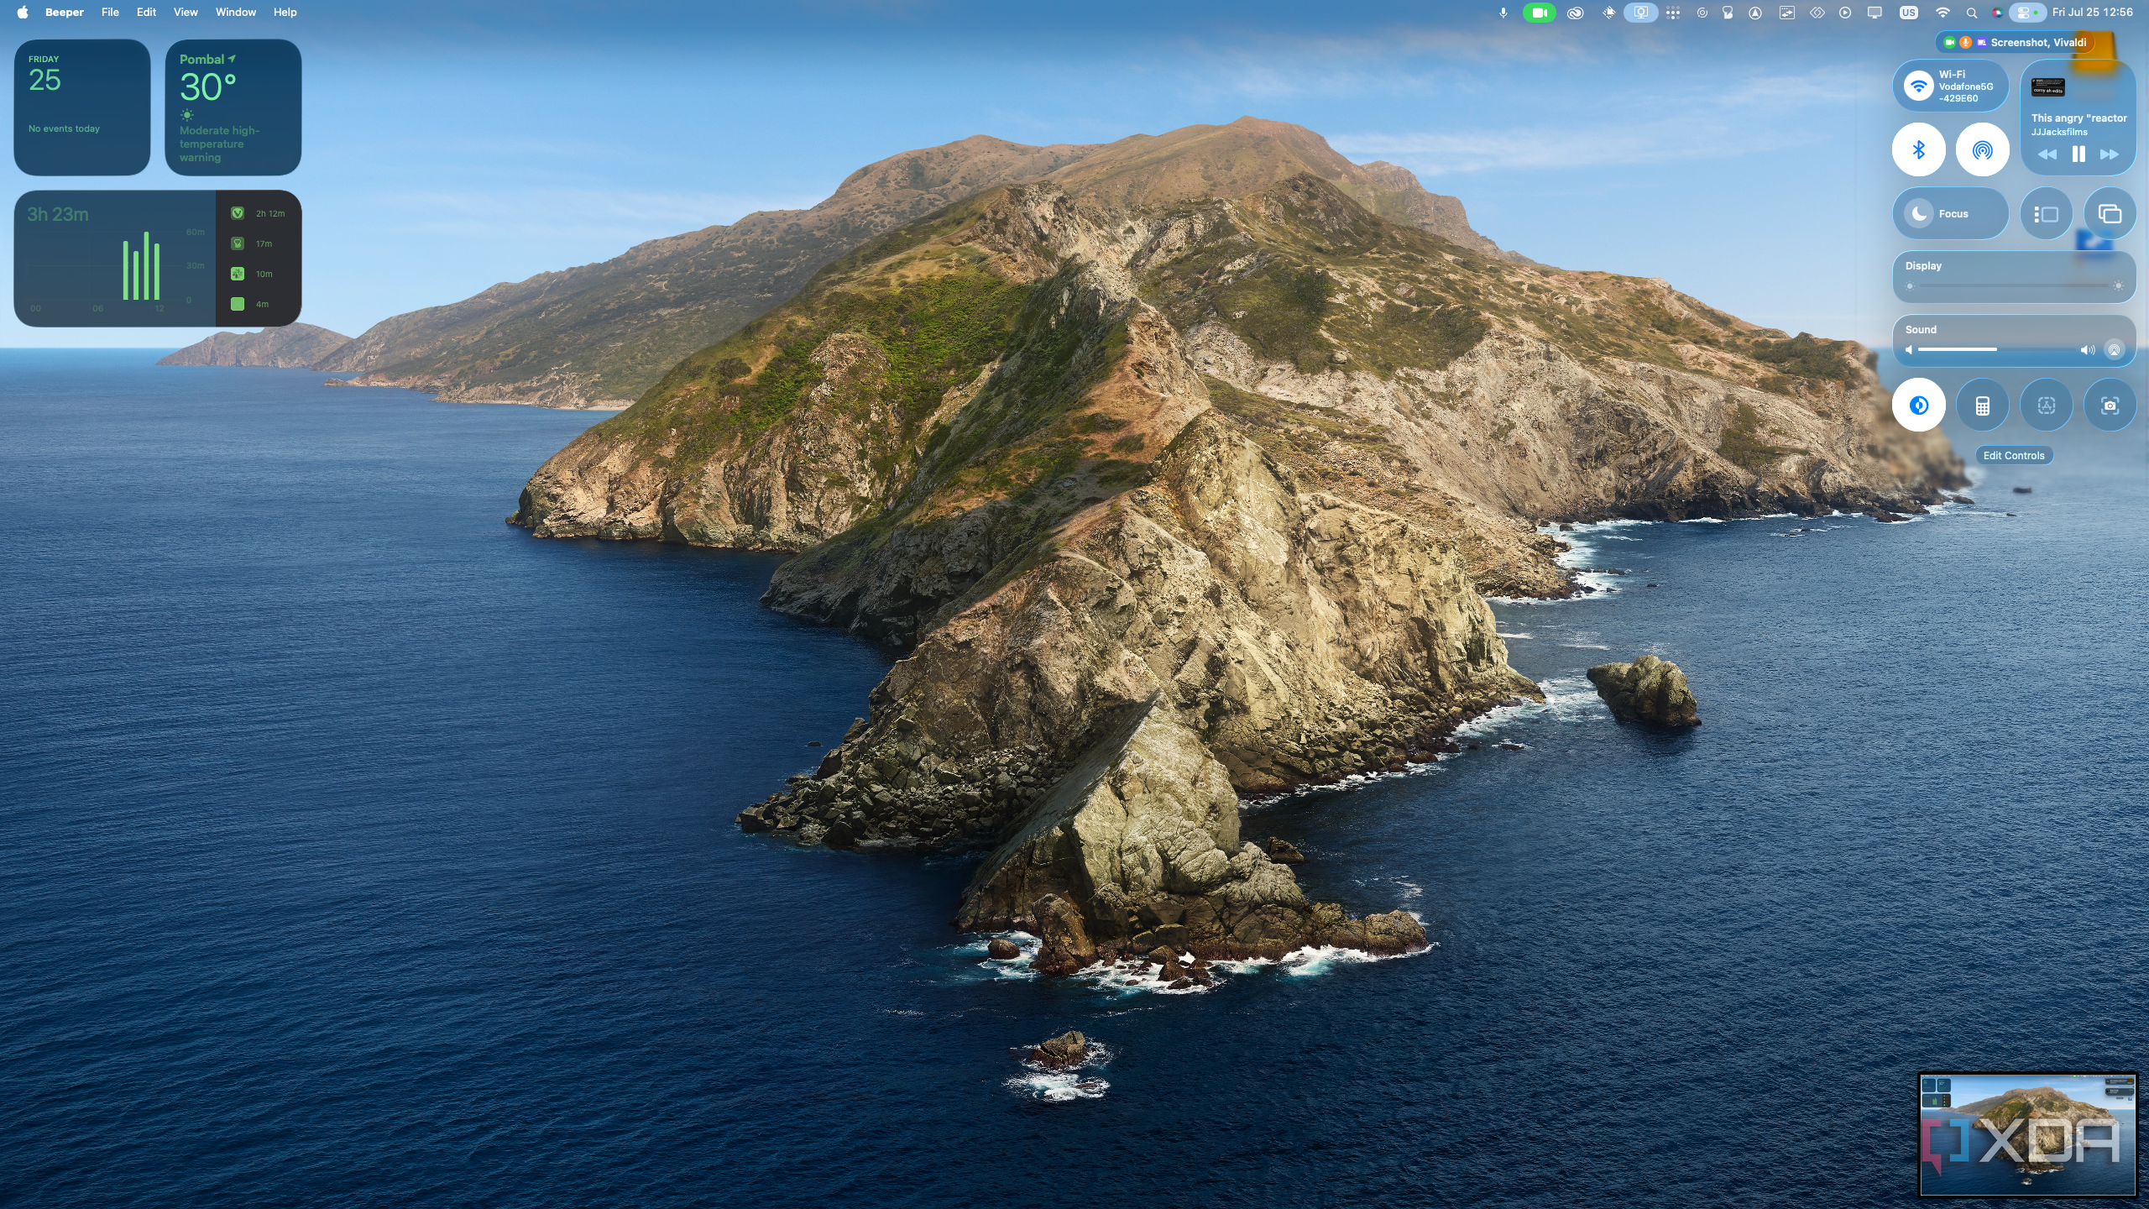Viewport: 2149px width, 1209px height.
Task: Open Screen Mirroring control
Action: 2110,214
